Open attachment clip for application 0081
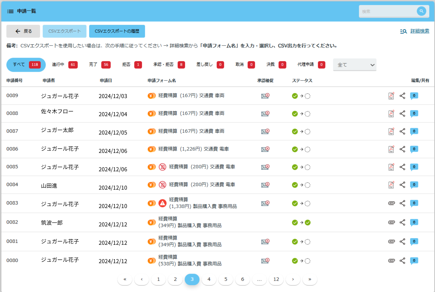Viewport: 435px width, 292px height. 391,242
